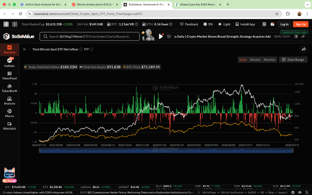Go to the TokenBar section
Screen dimensions: 312x195
pos(9,88)
